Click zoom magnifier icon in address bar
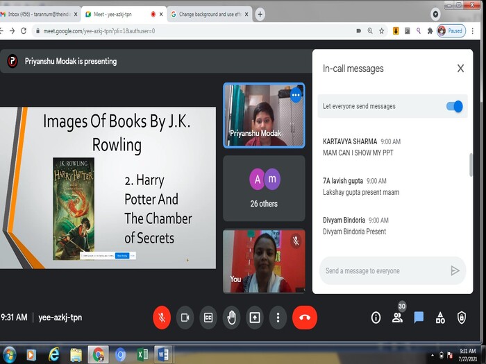Image resolution: width=486 pixels, height=364 pixels. coord(370,31)
